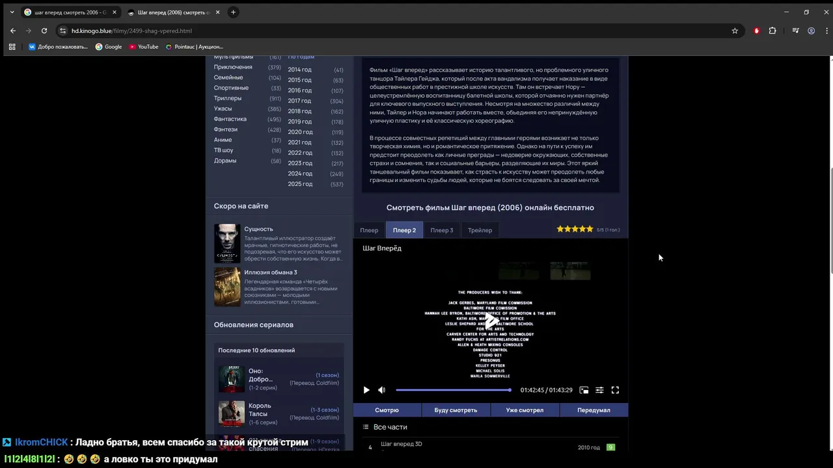Open the browser extensions puzzle icon
833x468 pixels.
(x=772, y=31)
